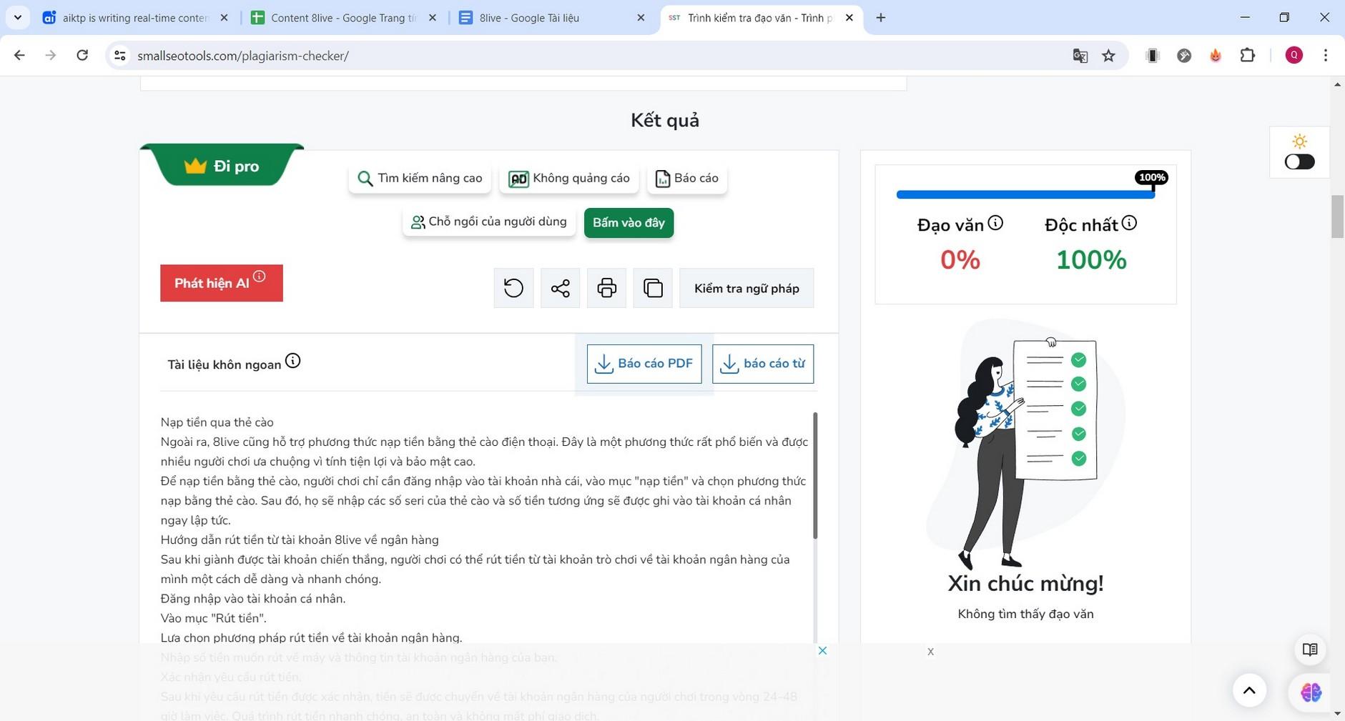Image resolution: width=1345 pixels, height=721 pixels.
Task: Open the brain AI assistant icon
Action: pyautogui.click(x=1311, y=692)
